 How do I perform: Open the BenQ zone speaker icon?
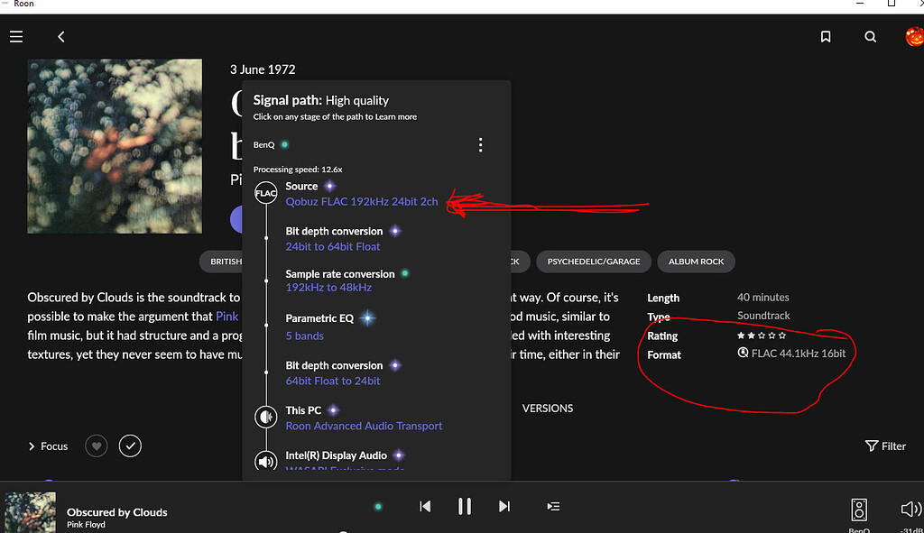click(859, 508)
